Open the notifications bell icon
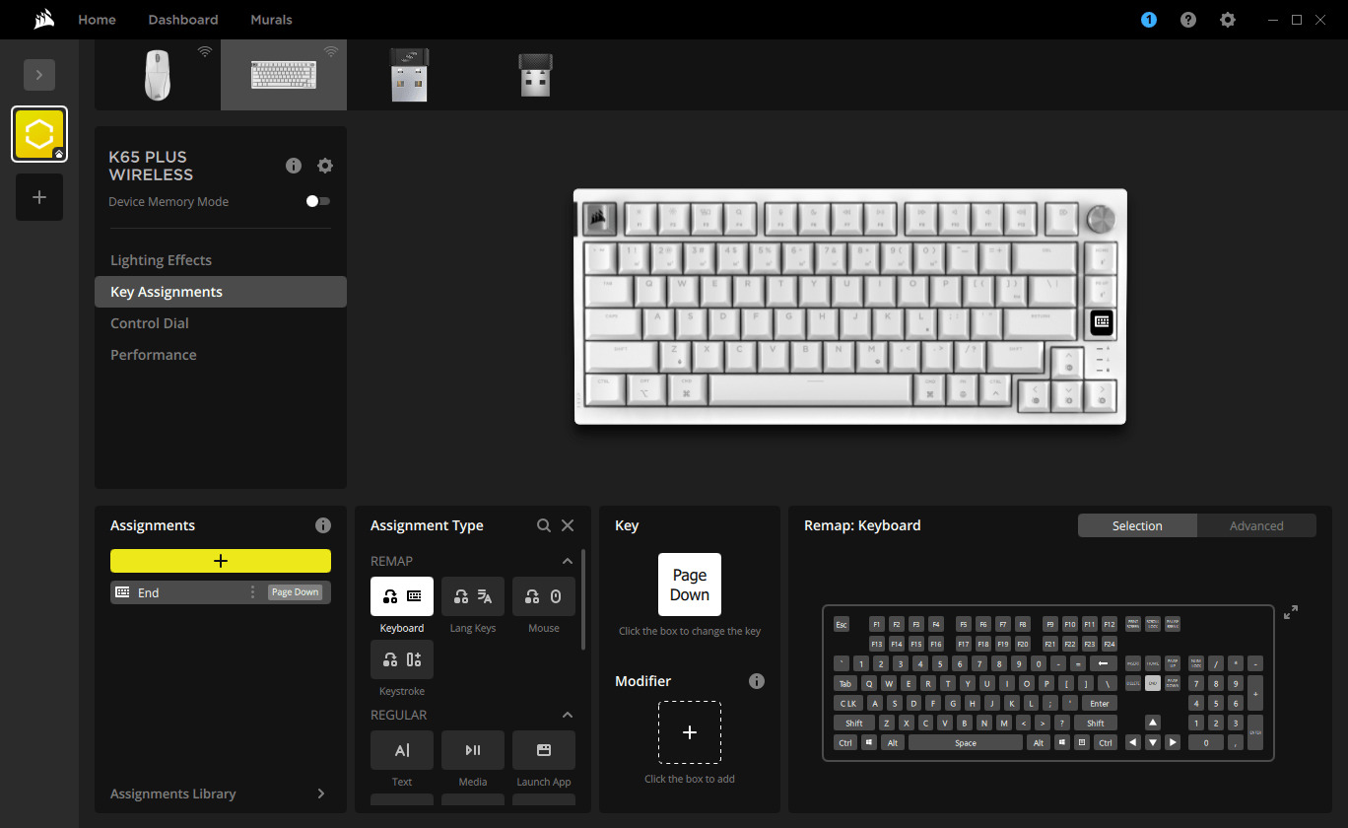 pos(1149,20)
